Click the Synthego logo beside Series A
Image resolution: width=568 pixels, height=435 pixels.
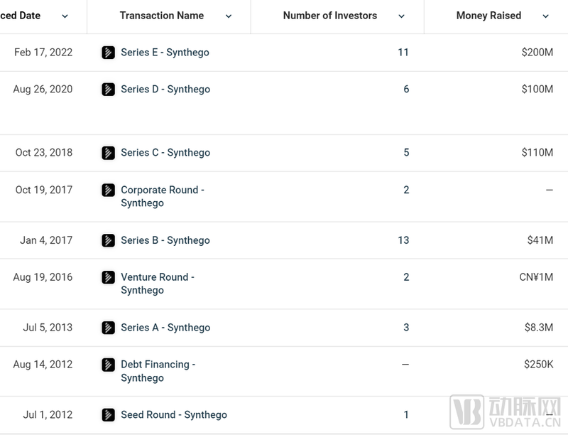point(109,328)
